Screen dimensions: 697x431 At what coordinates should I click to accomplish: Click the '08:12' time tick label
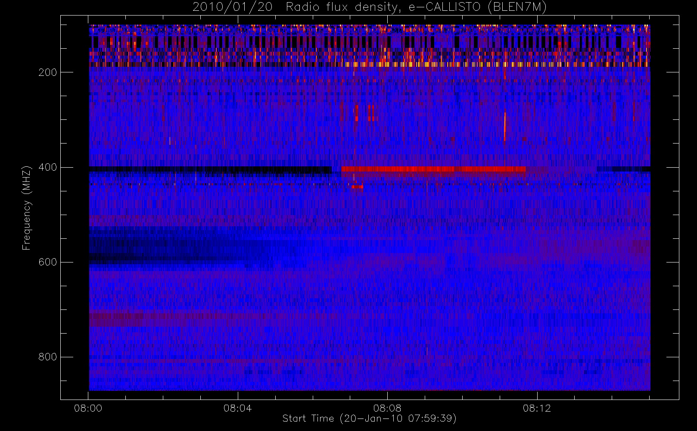pos(537,408)
